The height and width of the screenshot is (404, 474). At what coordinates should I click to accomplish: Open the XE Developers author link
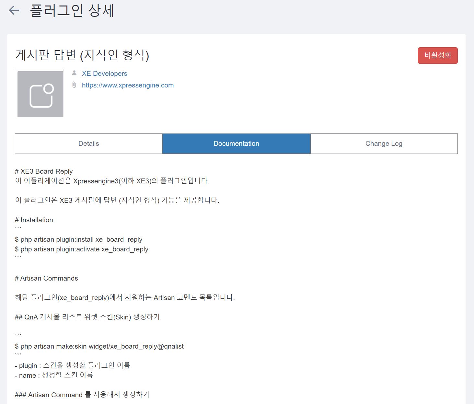104,74
